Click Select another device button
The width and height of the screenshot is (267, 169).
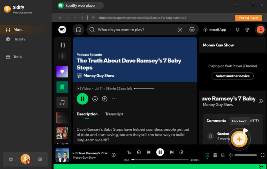tap(233, 76)
